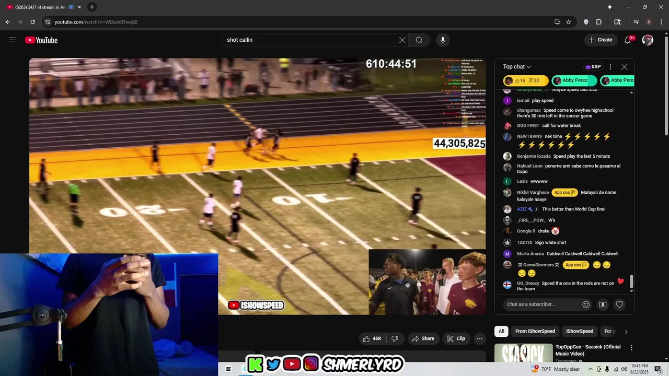Open App oos badge by Nikhil Varghese
669x376 pixels.
click(x=565, y=192)
